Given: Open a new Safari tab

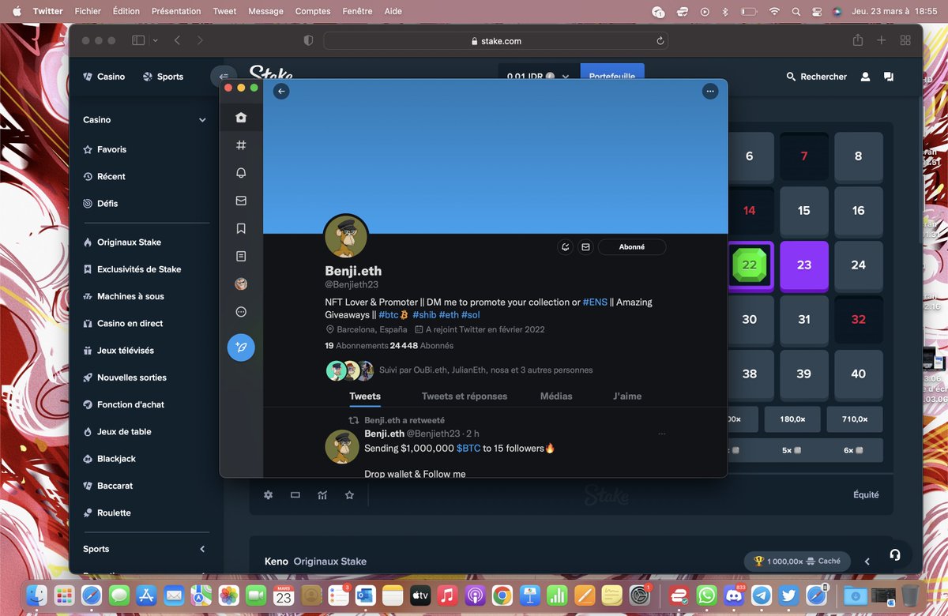Looking at the screenshot, I should pyautogui.click(x=882, y=40).
